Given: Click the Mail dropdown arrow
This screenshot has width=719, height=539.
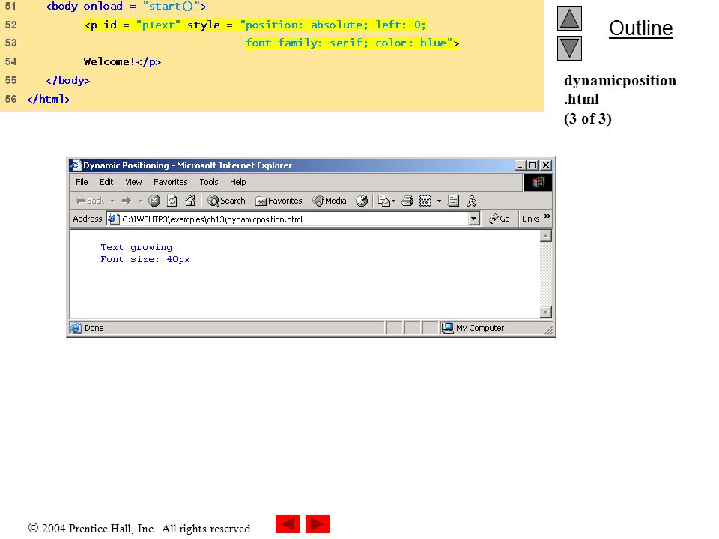Looking at the screenshot, I should [393, 201].
